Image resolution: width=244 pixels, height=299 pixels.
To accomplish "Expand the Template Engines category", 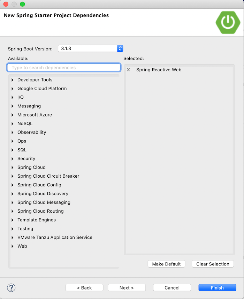I will [13, 220].
